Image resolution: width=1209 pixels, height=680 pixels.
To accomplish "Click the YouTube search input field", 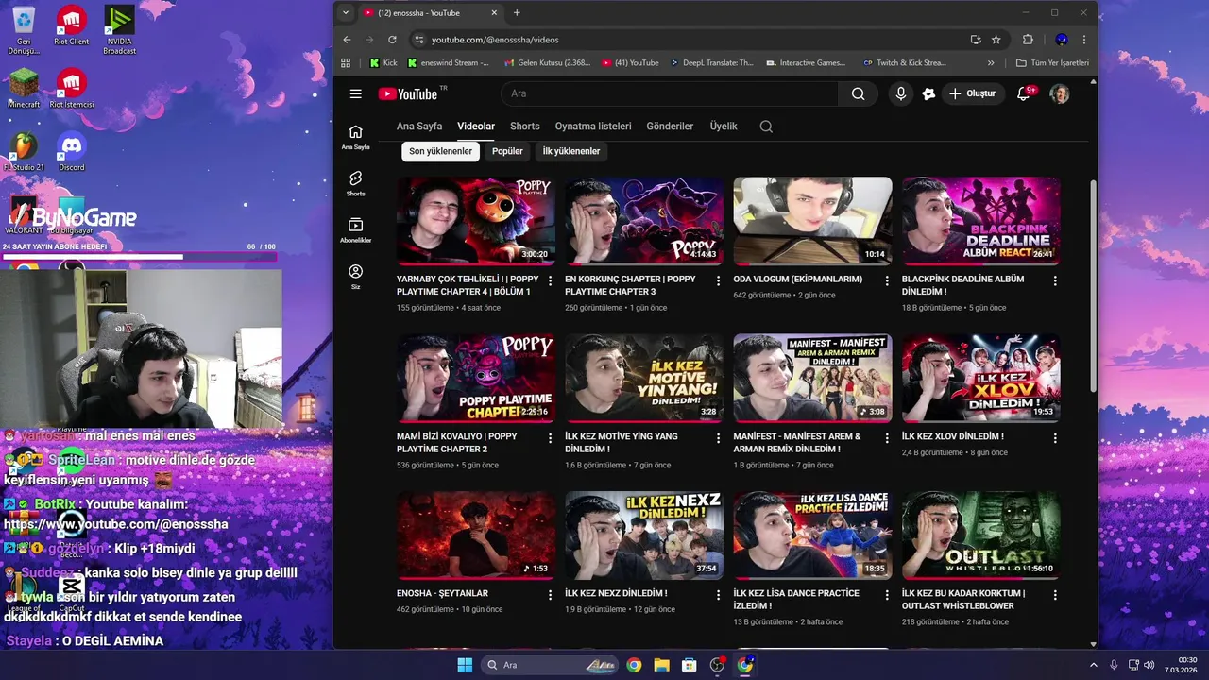I will [670, 93].
